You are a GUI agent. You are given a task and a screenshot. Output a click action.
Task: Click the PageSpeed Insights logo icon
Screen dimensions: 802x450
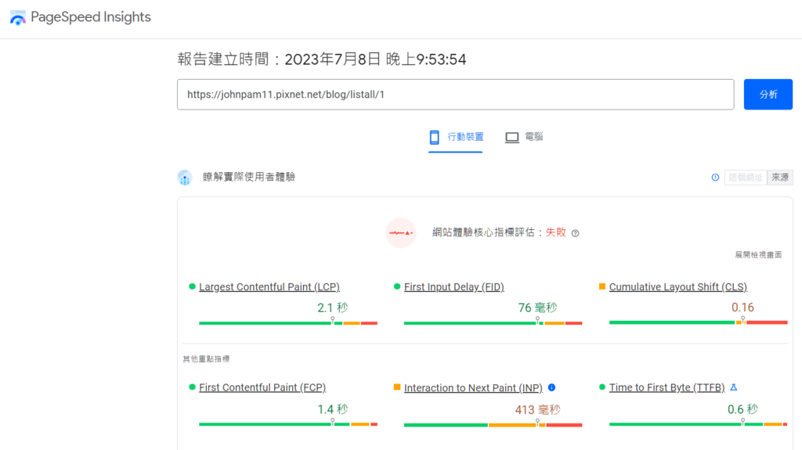[x=18, y=17]
